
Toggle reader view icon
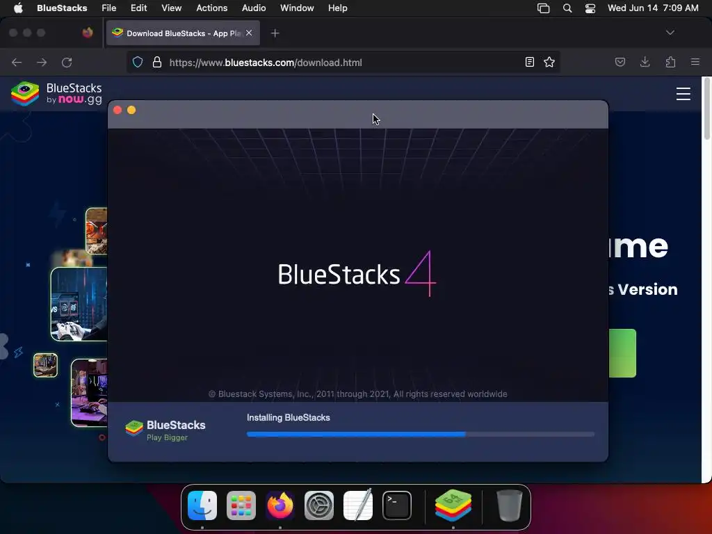point(529,62)
